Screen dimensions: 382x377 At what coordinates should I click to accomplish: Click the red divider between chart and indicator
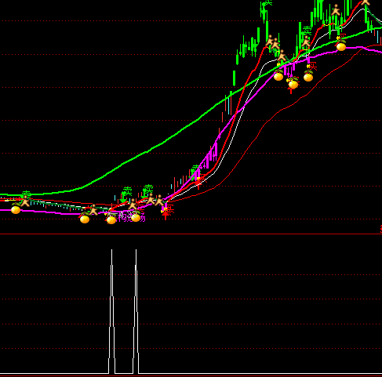pyautogui.click(x=191, y=234)
